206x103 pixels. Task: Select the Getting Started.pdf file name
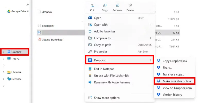[53, 40]
